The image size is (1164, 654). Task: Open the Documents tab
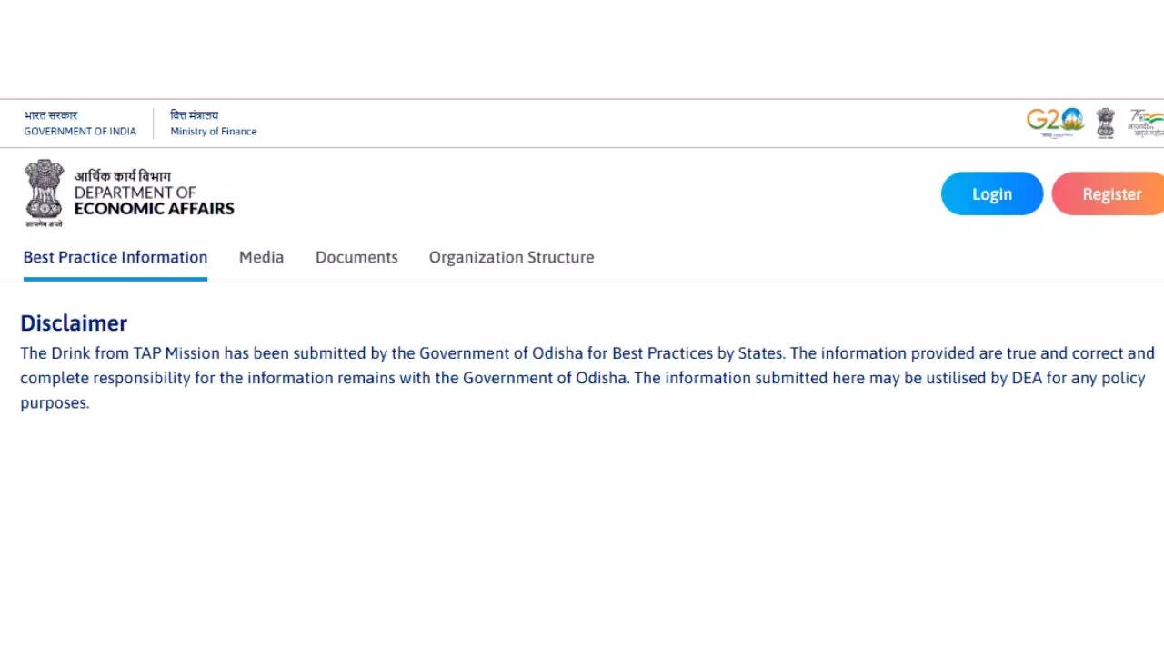356,257
